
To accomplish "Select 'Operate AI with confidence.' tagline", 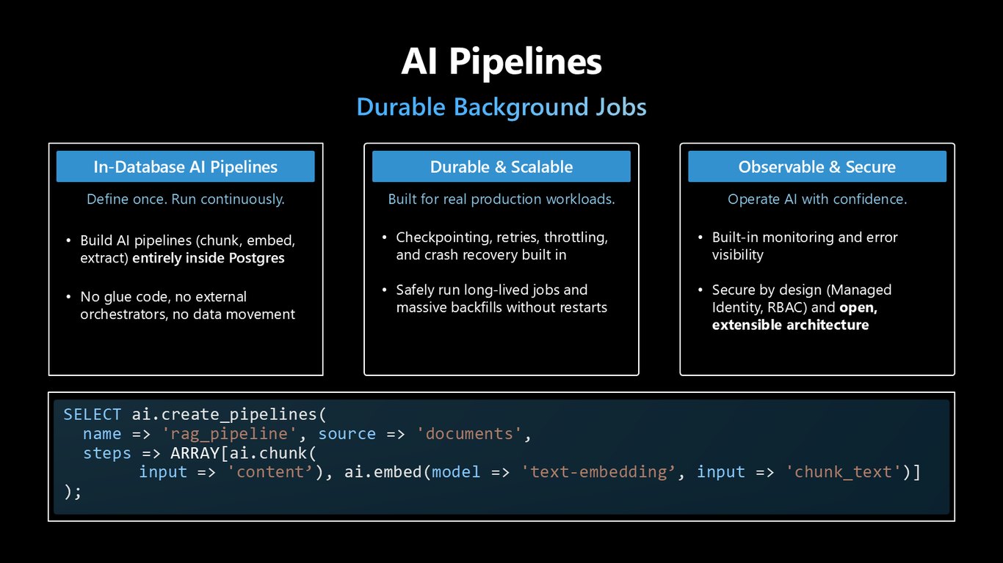I will [817, 199].
